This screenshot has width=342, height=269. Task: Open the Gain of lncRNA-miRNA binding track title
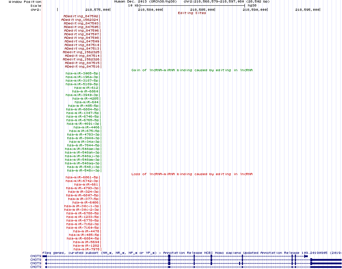click(x=192, y=70)
